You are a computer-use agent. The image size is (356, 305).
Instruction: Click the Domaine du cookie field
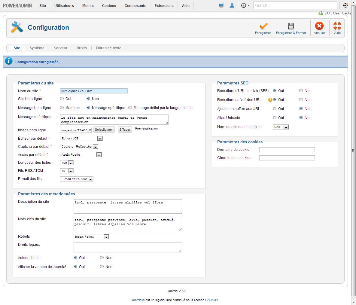[x=287, y=150]
